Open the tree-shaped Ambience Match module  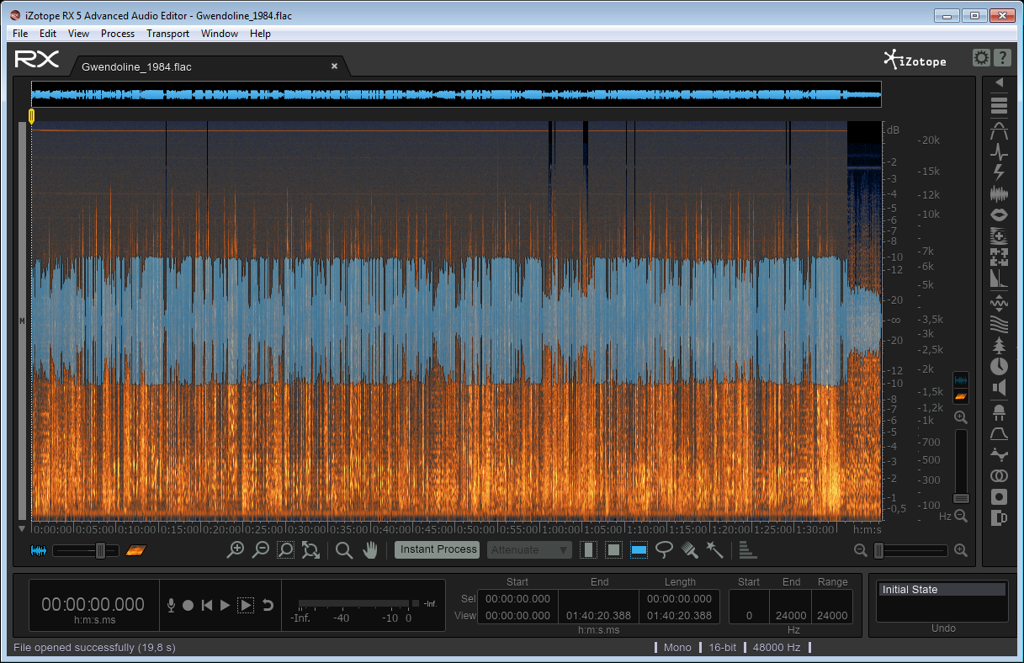pyautogui.click(x=999, y=345)
